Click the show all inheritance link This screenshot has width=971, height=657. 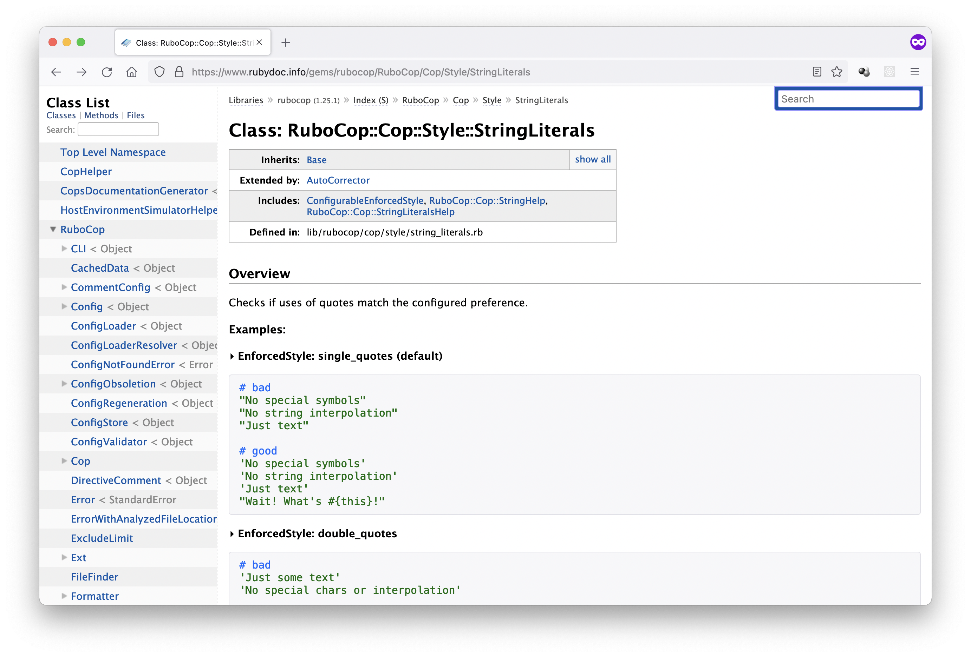(592, 159)
